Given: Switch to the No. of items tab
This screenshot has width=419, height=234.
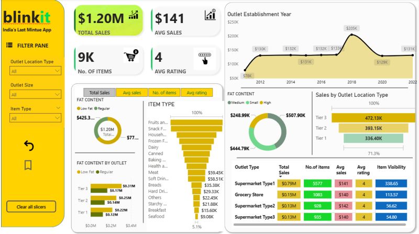Looking at the screenshot, I should click(x=164, y=93).
